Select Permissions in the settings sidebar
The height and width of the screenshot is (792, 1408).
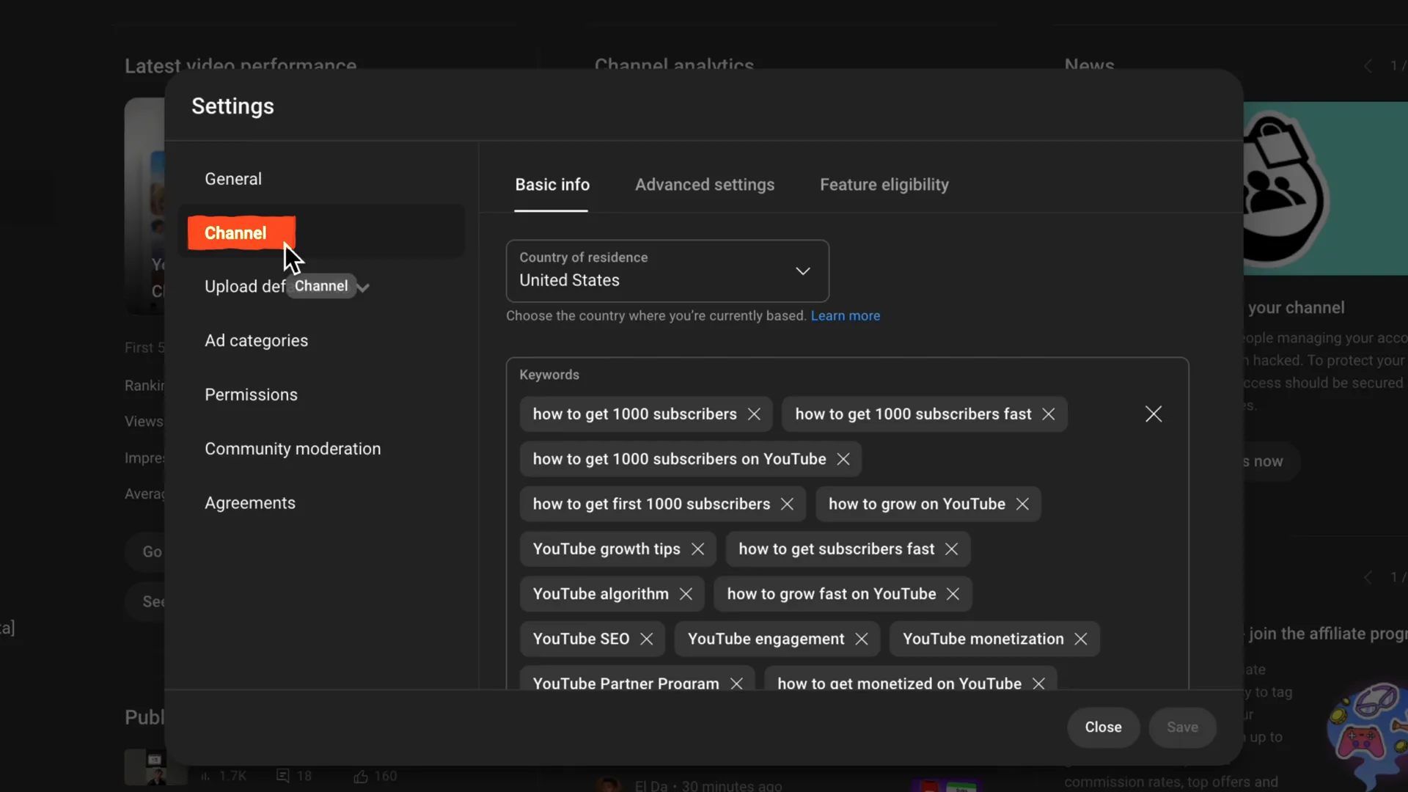click(251, 395)
